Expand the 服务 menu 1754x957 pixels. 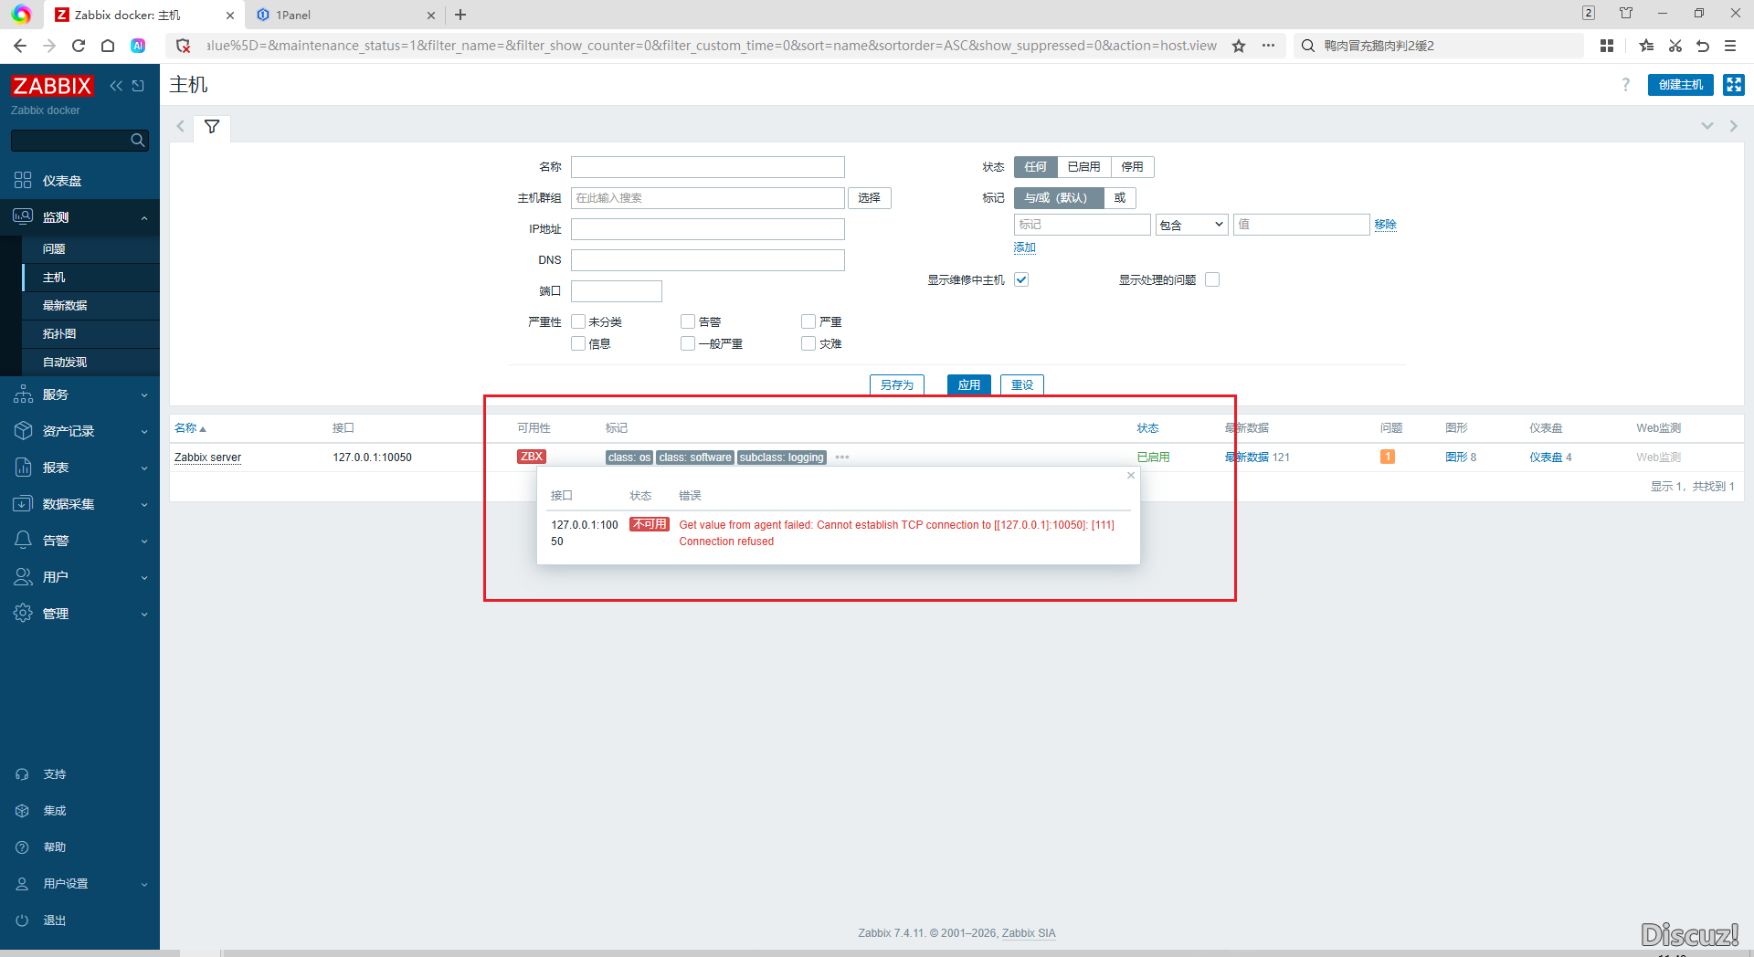[x=79, y=394]
